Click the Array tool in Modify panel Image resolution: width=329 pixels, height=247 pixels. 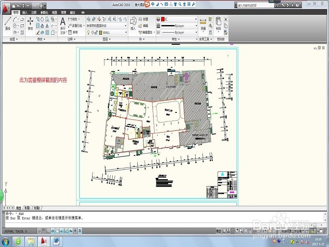click(x=47, y=33)
